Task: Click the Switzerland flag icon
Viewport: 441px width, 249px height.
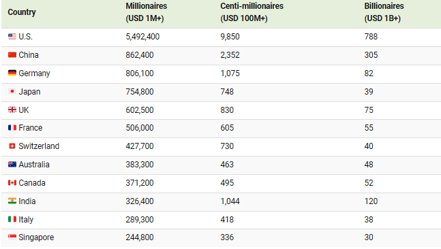Action: coord(12,146)
